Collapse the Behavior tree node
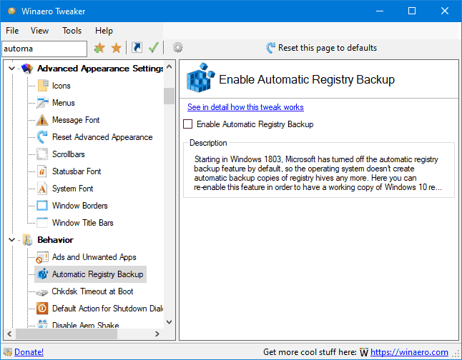 pos(11,240)
